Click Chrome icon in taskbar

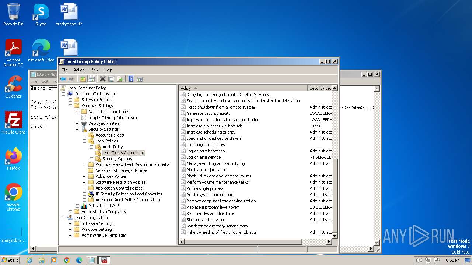point(67,260)
